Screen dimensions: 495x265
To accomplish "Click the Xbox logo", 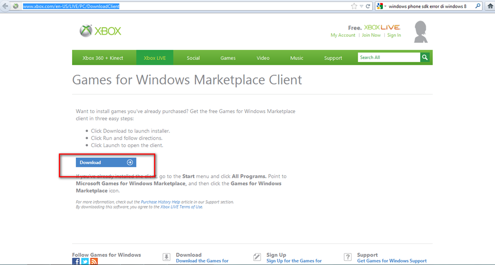I will (100, 30).
